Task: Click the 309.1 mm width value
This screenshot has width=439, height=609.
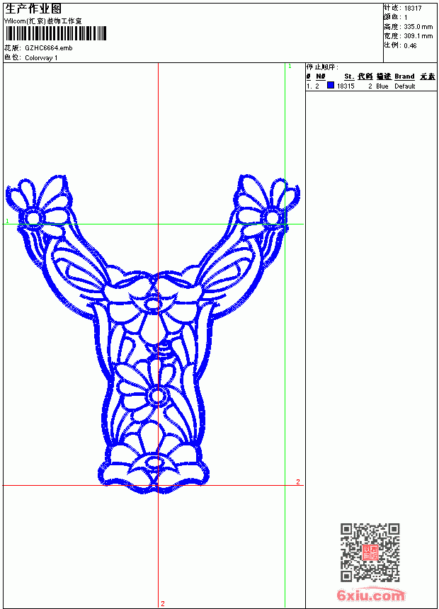Action: click(418, 36)
